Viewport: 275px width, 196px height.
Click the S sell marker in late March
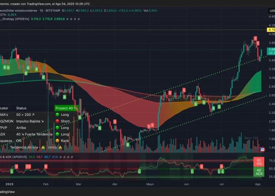click(x=115, y=122)
